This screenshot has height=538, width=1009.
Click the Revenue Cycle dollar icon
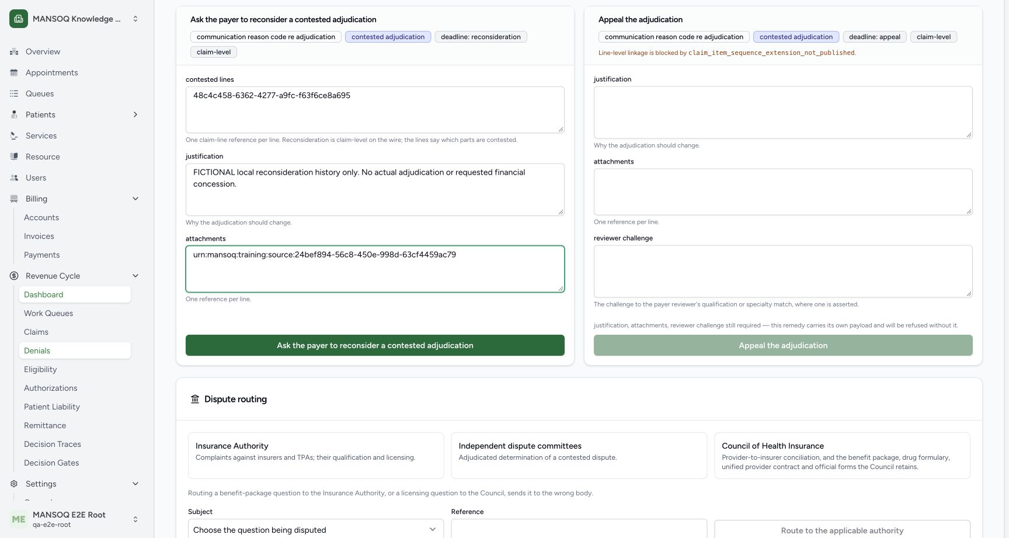click(x=14, y=276)
